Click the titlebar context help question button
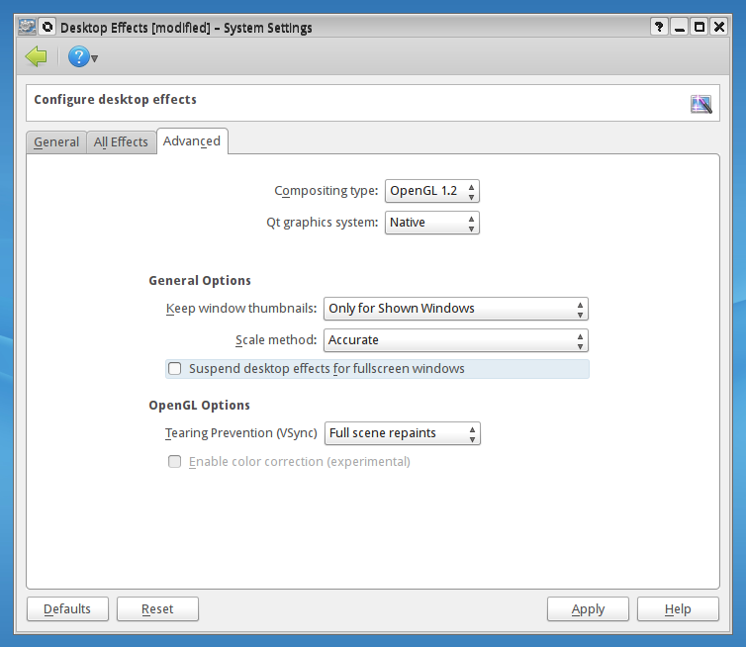 click(659, 27)
